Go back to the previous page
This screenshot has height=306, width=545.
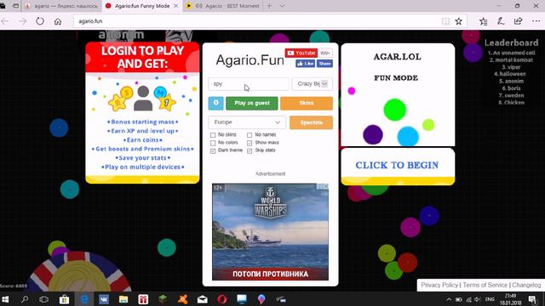(5, 21)
